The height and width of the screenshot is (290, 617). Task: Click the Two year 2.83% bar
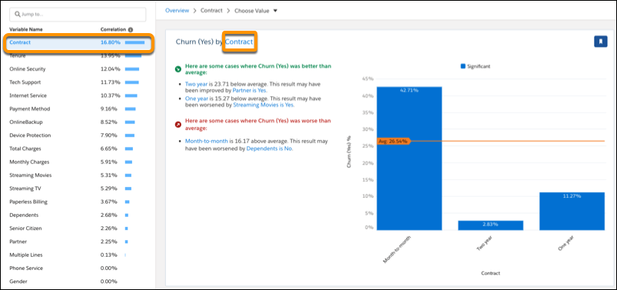click(x=491, y=225)
